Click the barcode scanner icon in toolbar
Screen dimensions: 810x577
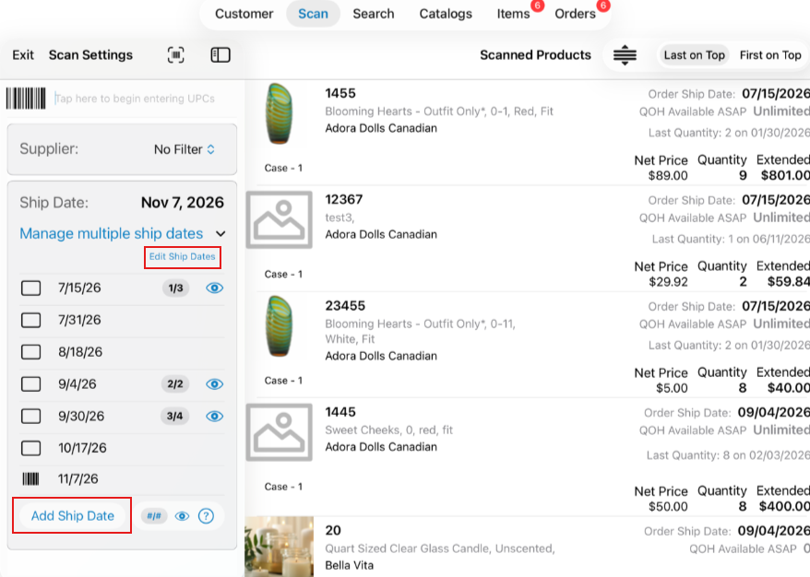tap(175, 54)
